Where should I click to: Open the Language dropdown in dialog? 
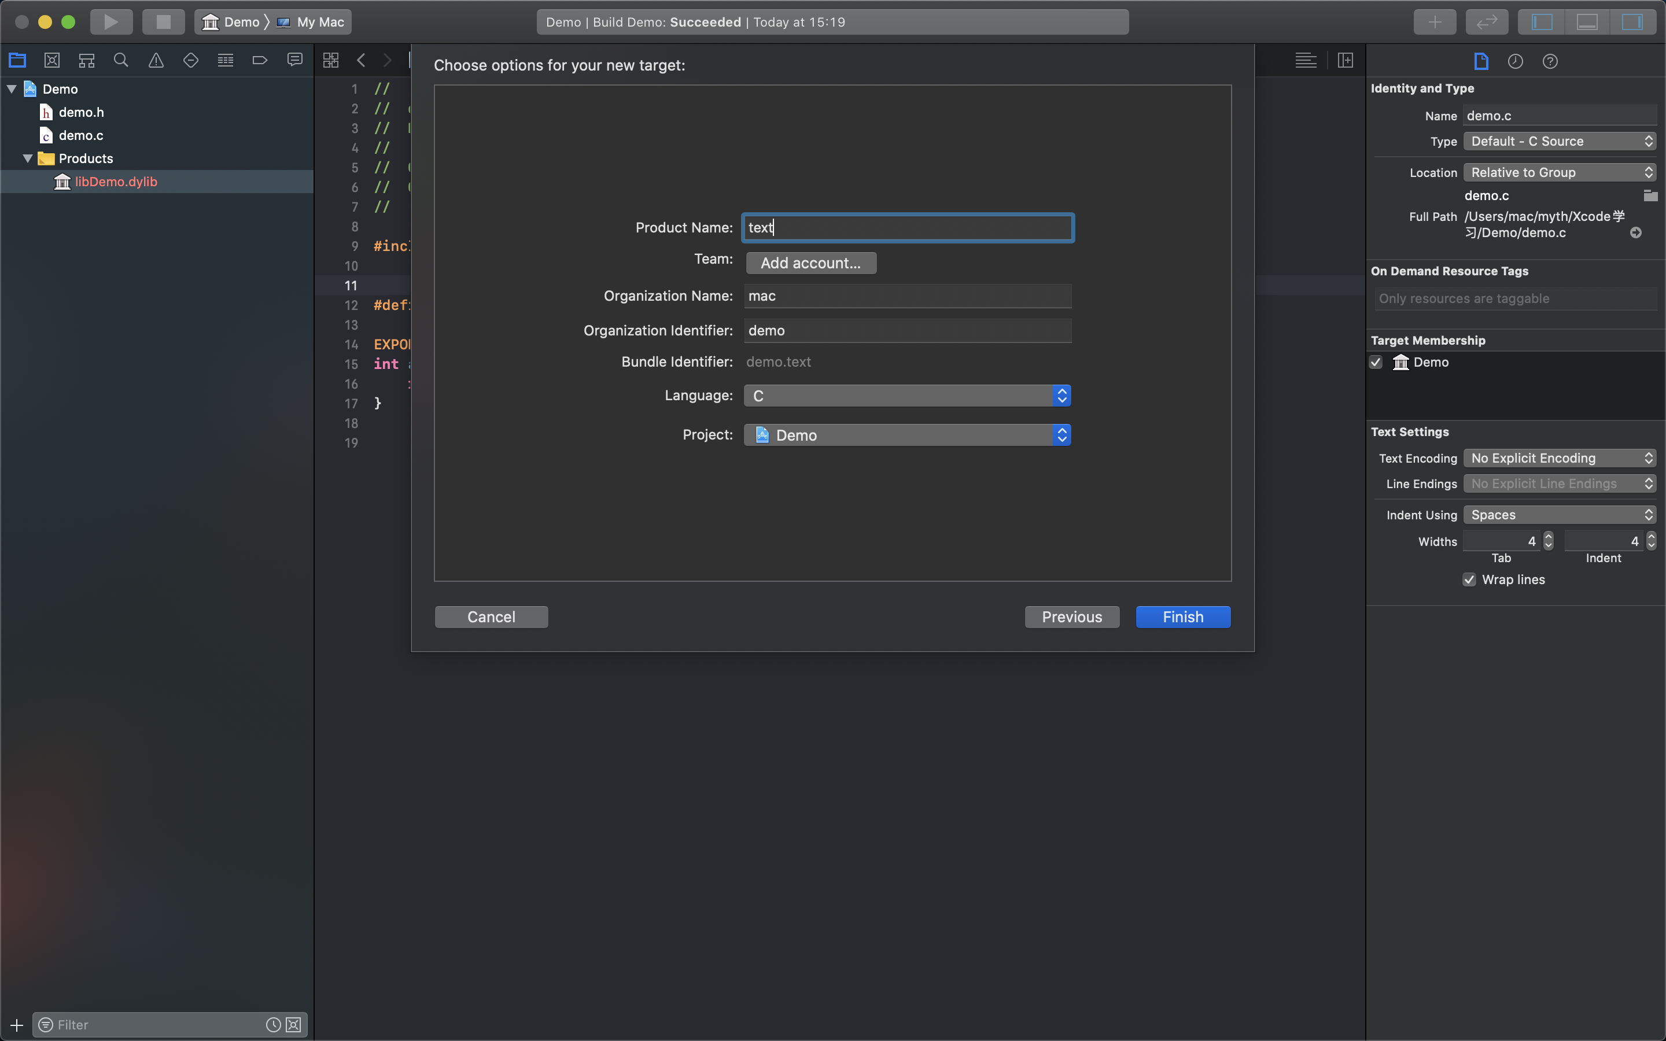tap(906, 396)
